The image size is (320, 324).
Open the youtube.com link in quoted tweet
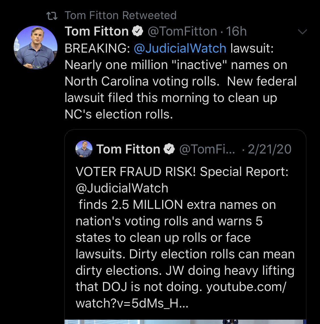pos(246,287)
